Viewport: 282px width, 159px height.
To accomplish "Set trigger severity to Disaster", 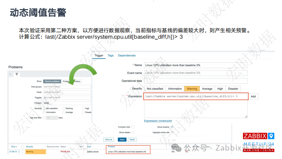I will click(233, 89).
